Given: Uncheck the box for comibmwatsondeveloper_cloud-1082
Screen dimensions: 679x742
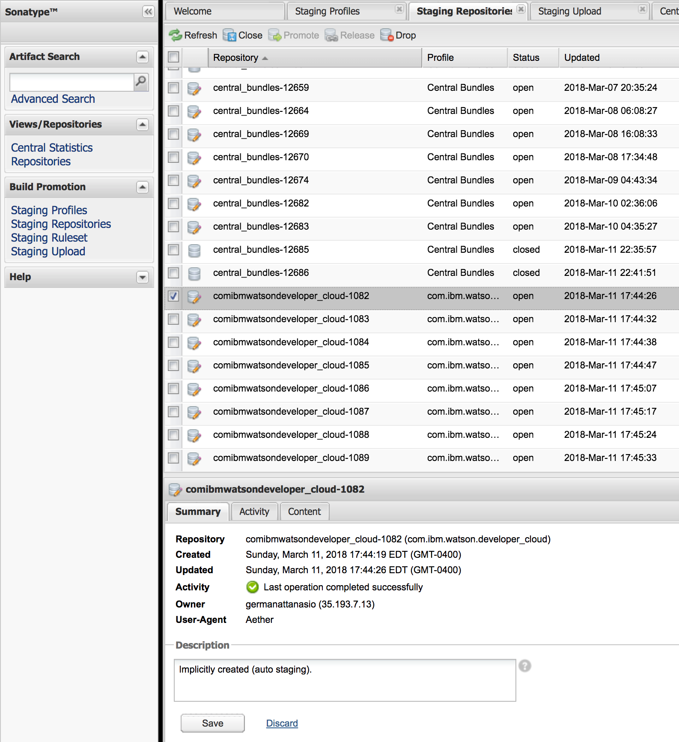Looking at the screenshot, I should click(x=173, y=296).
